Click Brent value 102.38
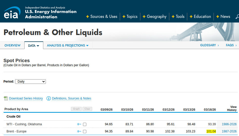239x136 pixels. [170, 131]
